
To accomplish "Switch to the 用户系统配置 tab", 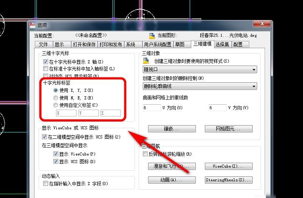I will 158,44.
